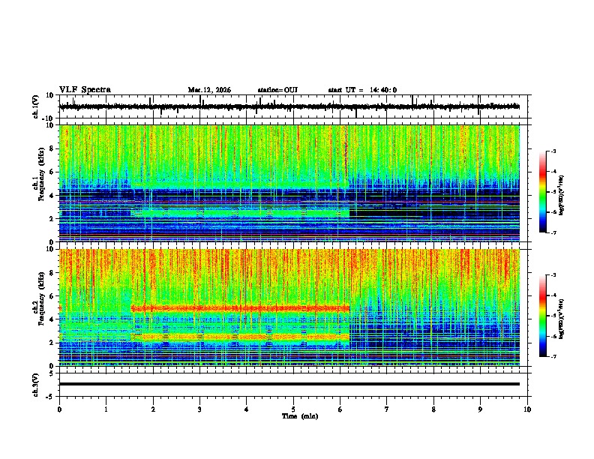Viewport: 594px width, 459px height.
Task: Click the "-3" label on ch.2 color bar
Action: point(553,275)
